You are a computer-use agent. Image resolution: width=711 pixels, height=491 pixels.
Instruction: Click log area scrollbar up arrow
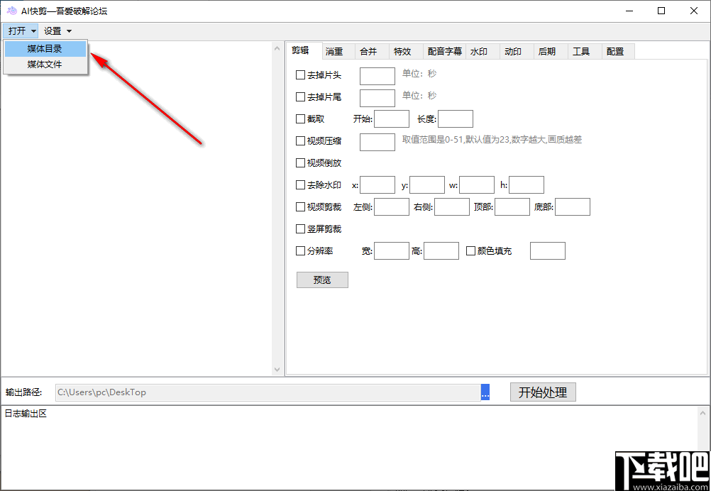pyautogui.click(x=702, y=413)
